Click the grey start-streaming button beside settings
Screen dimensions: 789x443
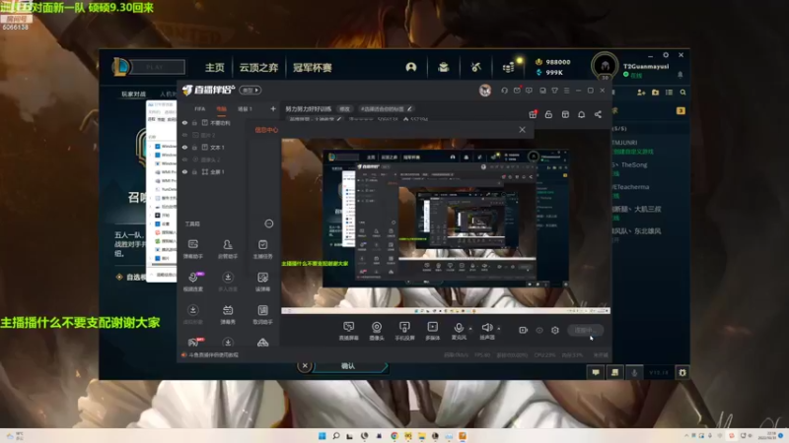[585, 330]
